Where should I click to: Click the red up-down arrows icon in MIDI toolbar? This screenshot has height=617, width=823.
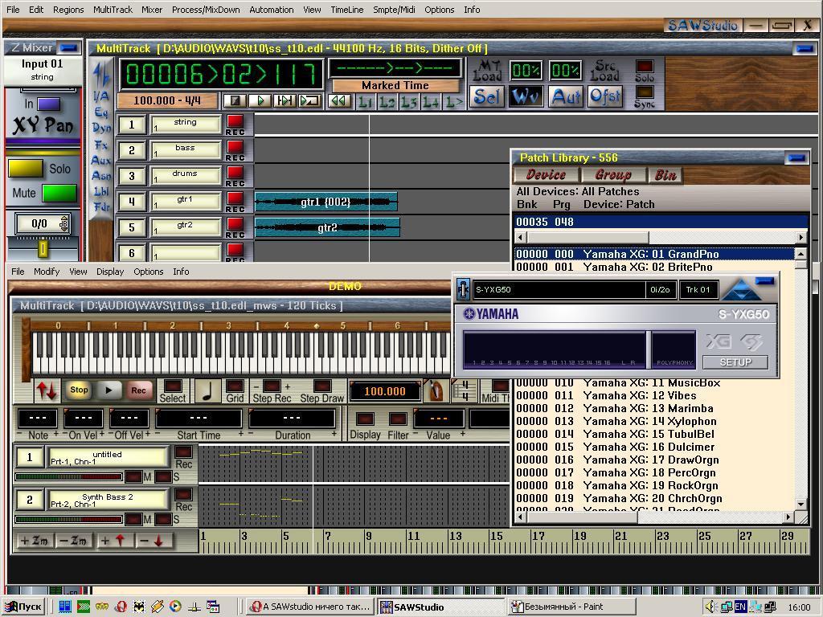coord(47,391)
